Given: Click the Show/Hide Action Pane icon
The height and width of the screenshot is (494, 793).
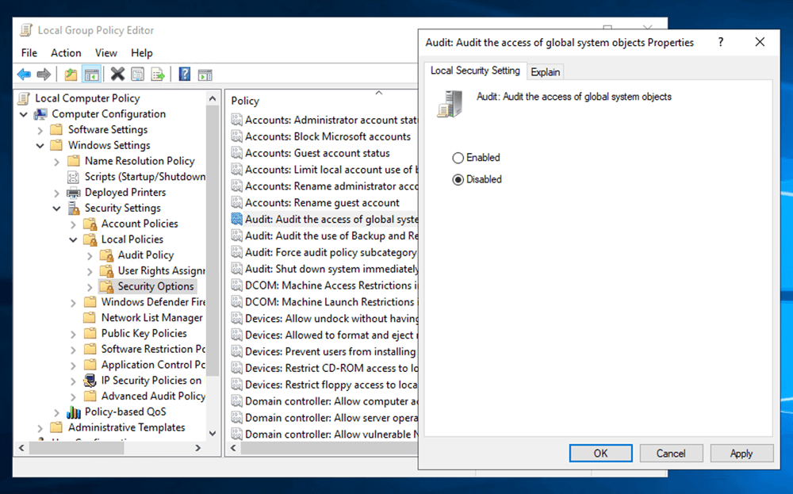Looking at the screenshot, I should [x=205, y=75].
